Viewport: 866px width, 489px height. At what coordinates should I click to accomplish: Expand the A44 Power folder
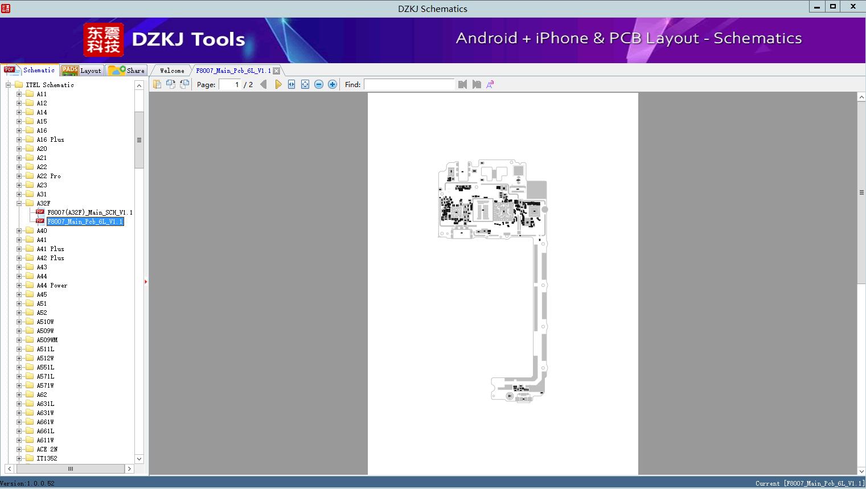19,285
